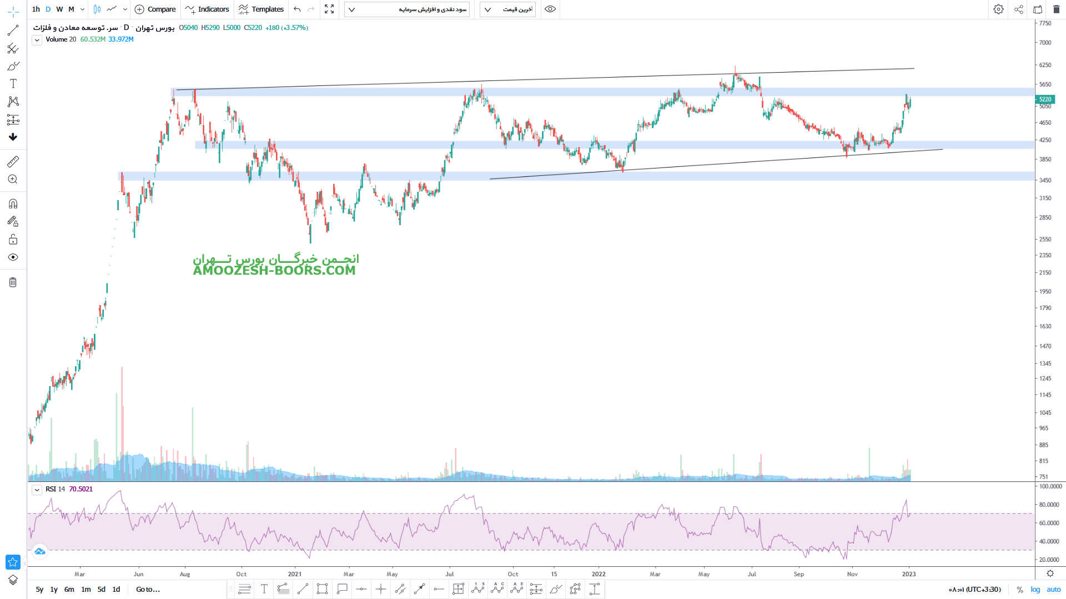
Task: Select the text annotation tool
Action: pos(13,84)
